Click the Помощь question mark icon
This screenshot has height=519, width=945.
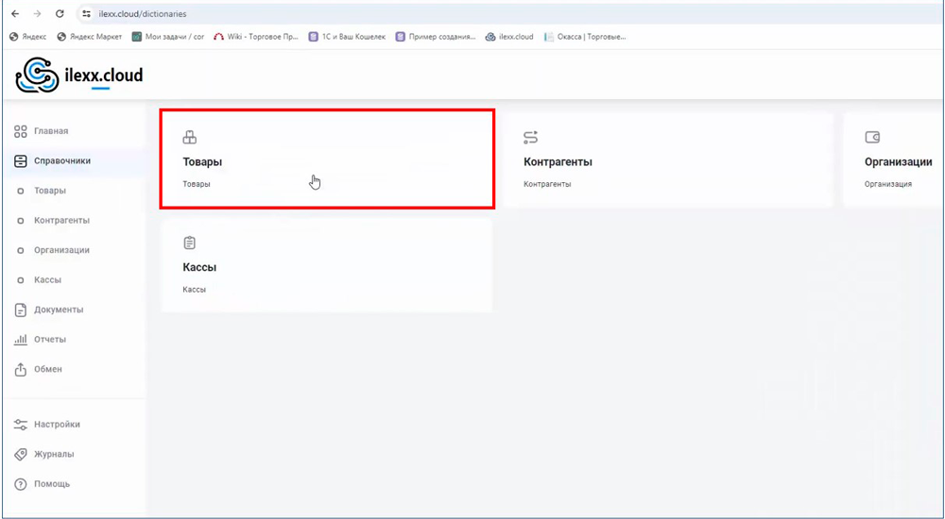coord(21,484)
